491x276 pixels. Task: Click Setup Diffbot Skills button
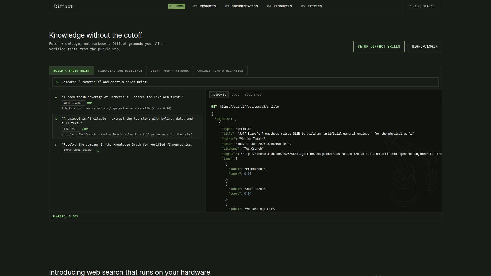pyautogui.click(x=379, y=47)
